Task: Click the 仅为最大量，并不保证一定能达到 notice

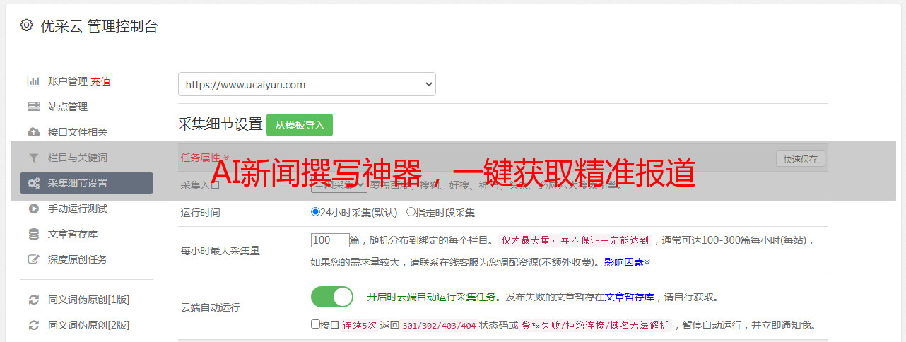Action: coord(575,240)
